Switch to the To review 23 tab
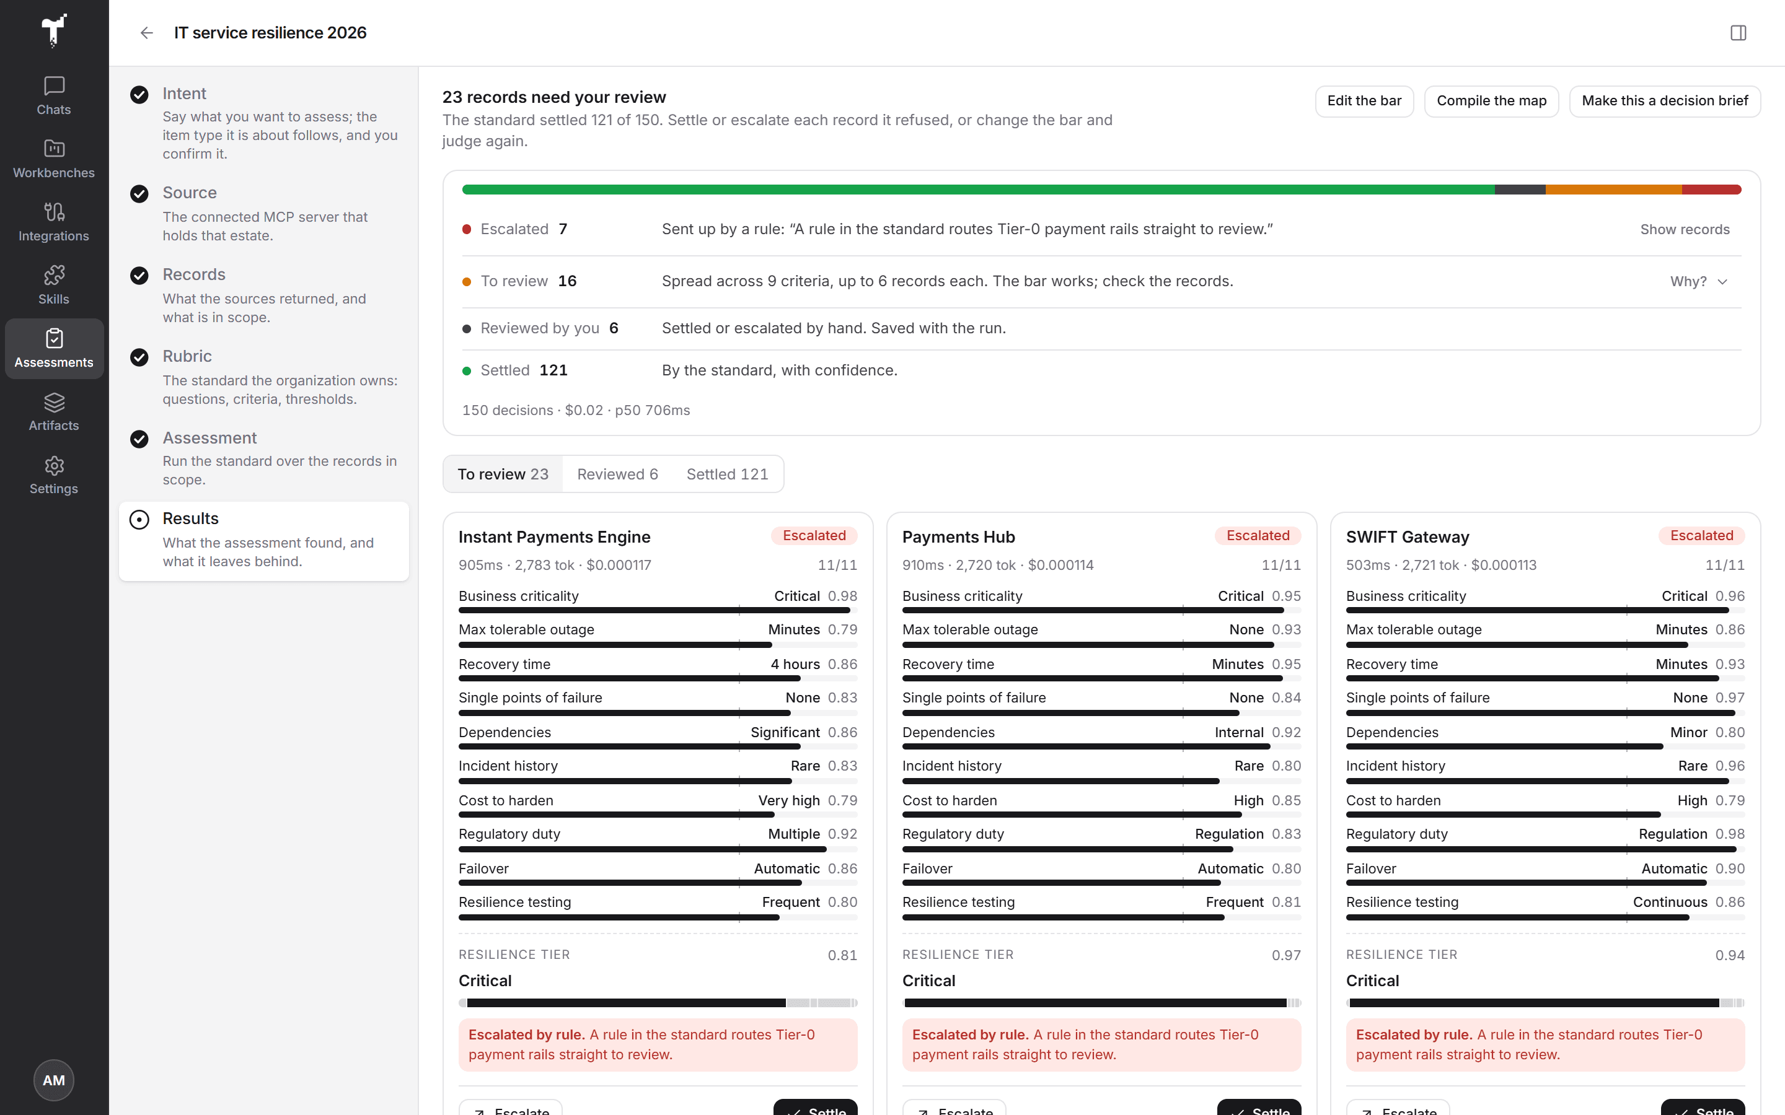The width and height of the screenshot is (1785, 1115). 503,474
